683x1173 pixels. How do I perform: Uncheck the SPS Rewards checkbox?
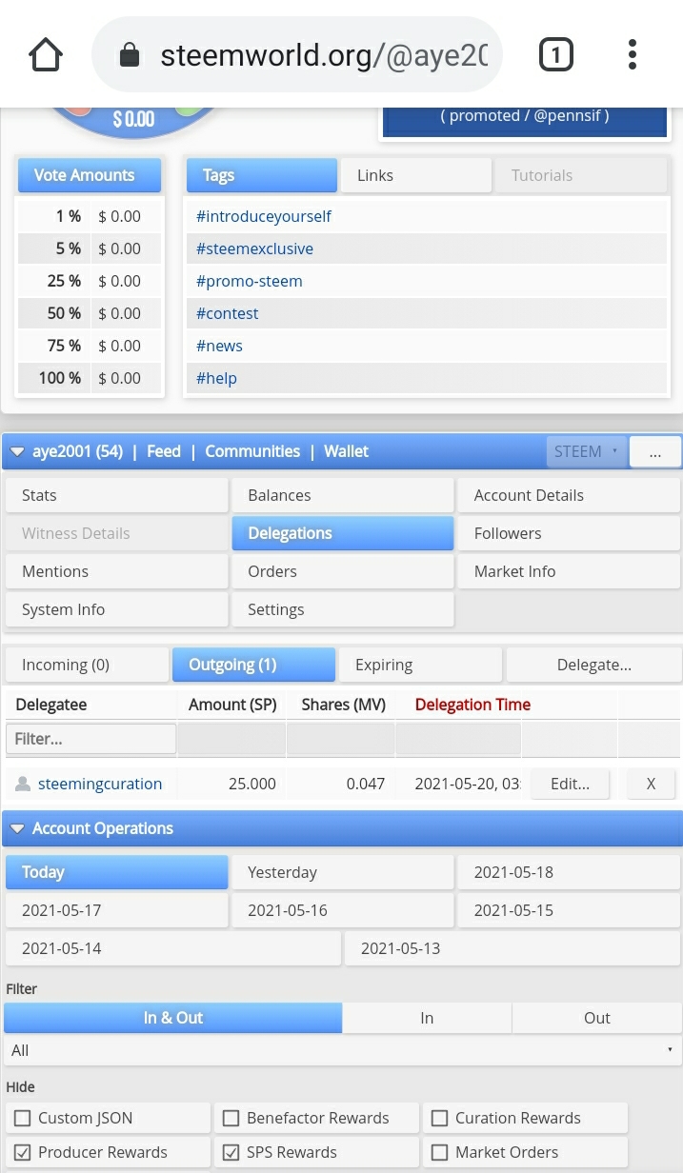[231, 1152]
